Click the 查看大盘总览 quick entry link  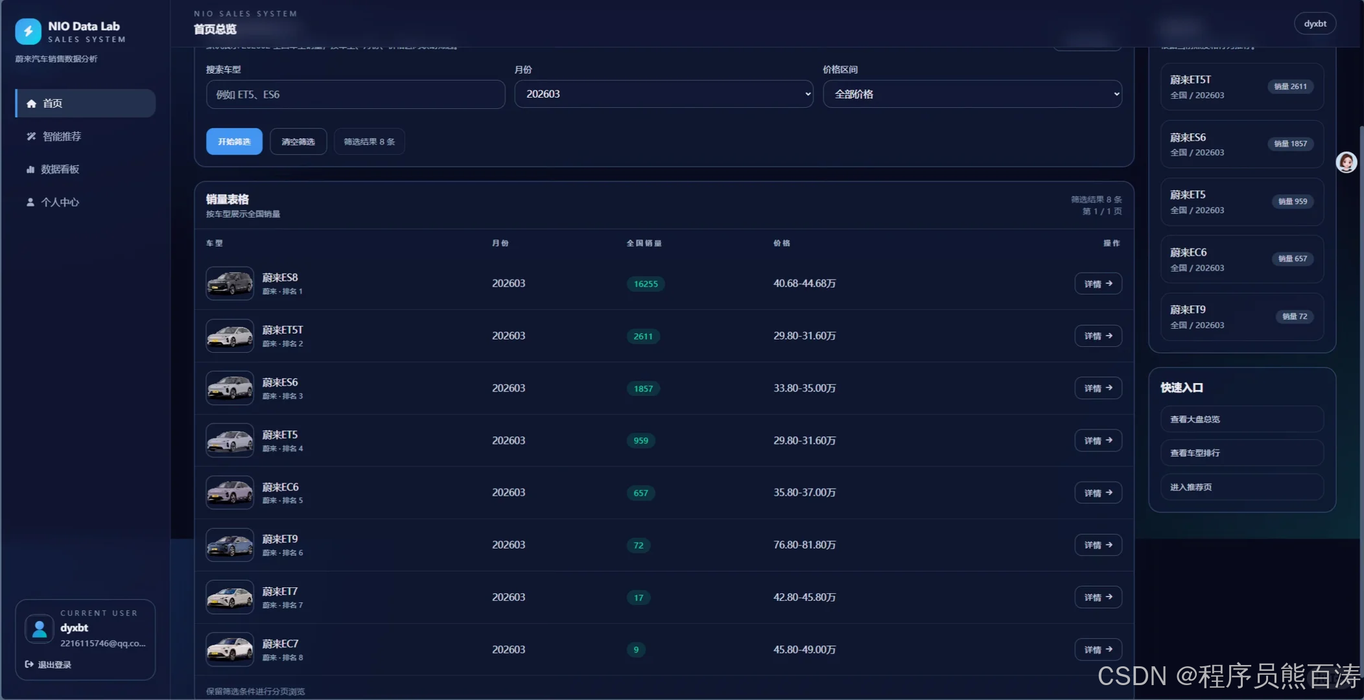[x=1242, y=419]
